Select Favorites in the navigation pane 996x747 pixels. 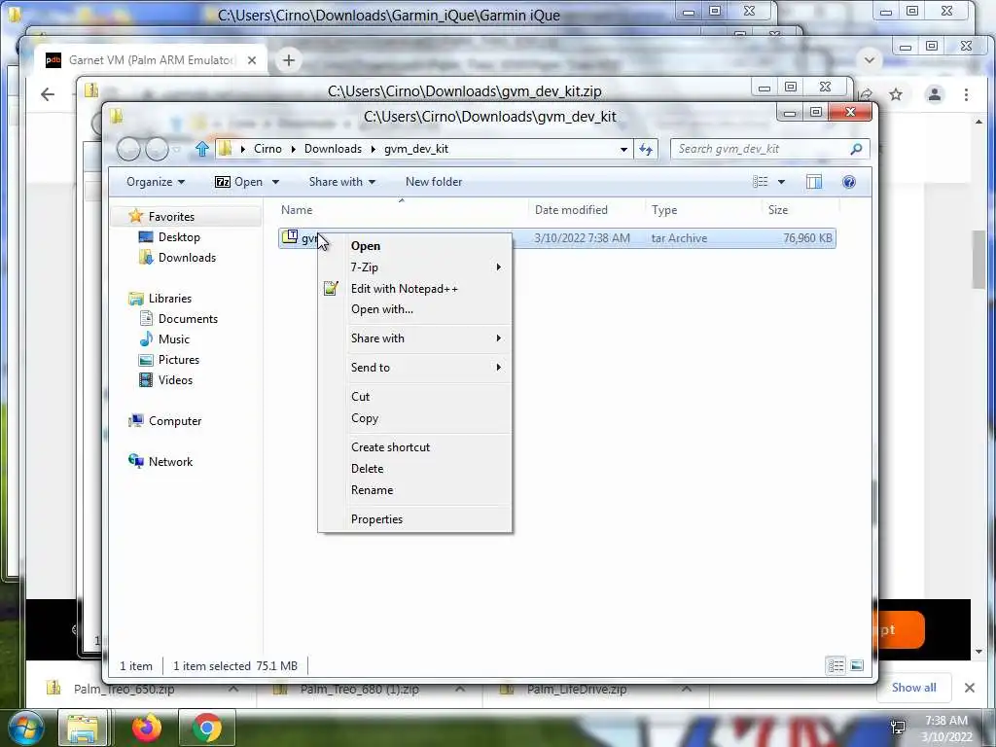(x=171, y=217)
